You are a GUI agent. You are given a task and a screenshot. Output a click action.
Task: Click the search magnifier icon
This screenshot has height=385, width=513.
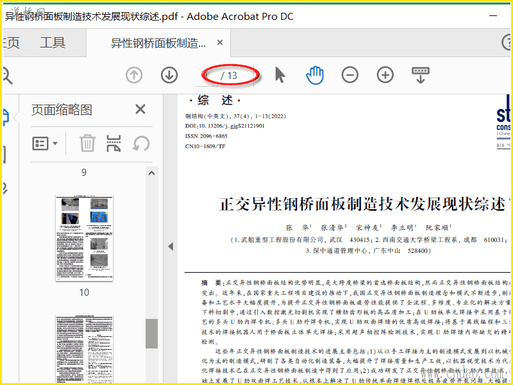6,75
